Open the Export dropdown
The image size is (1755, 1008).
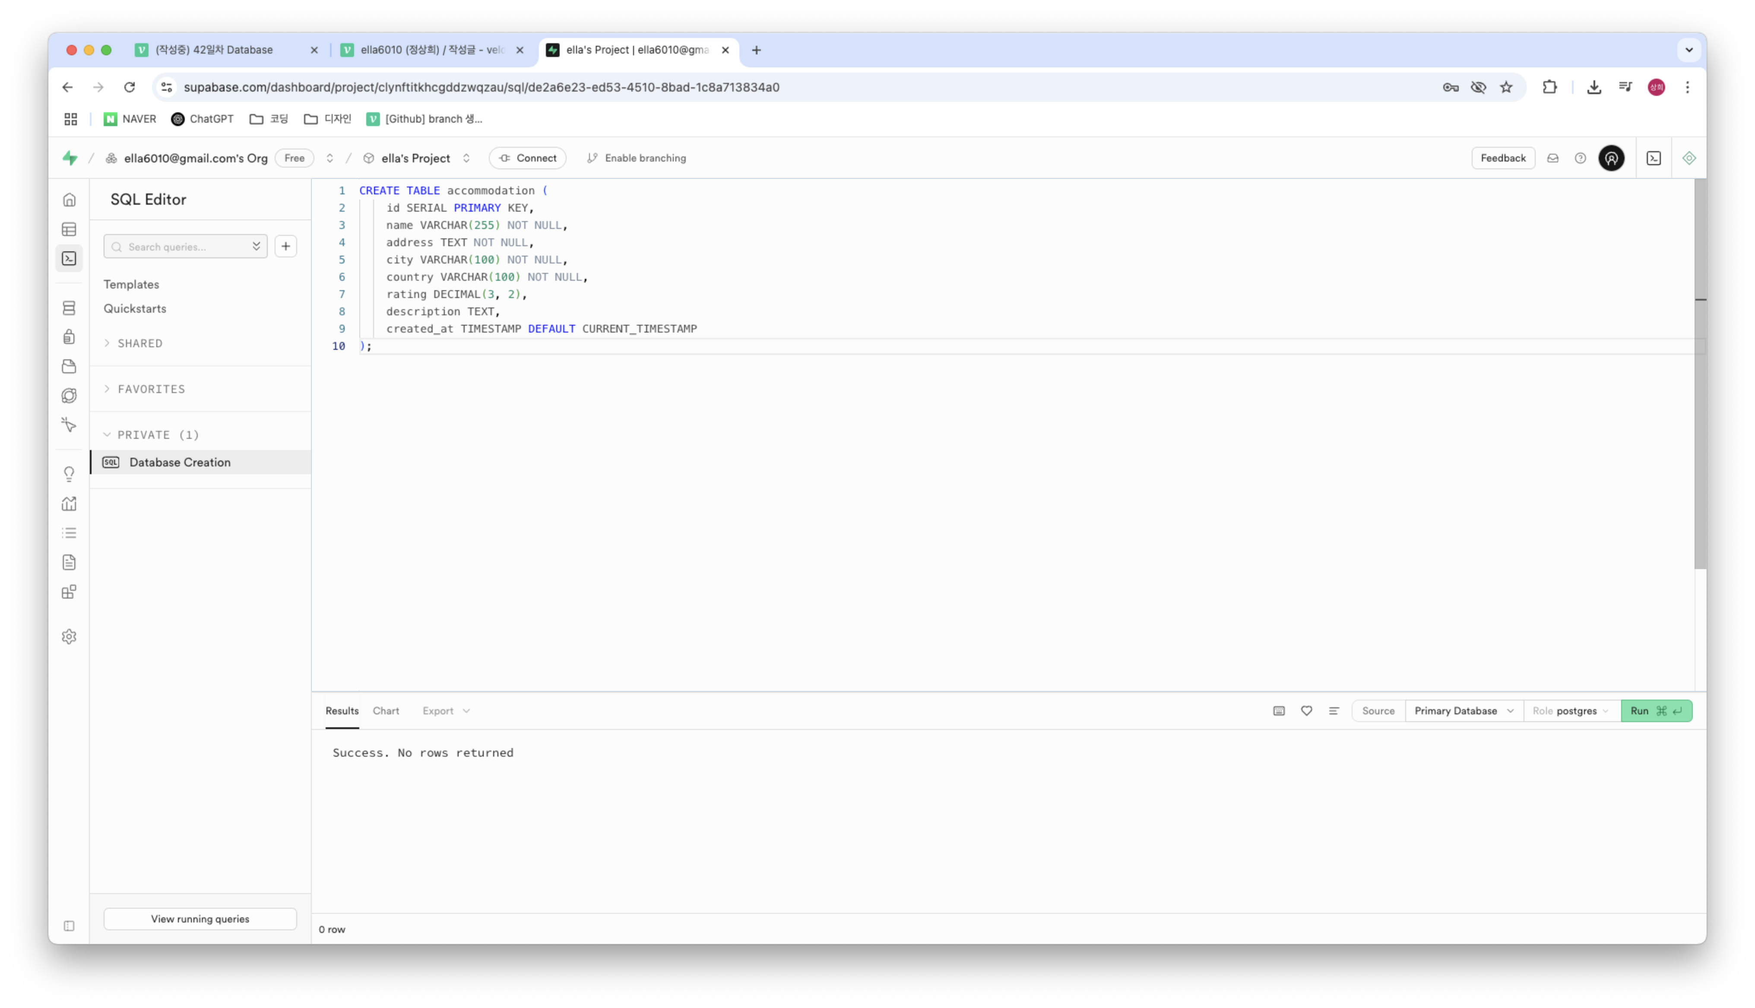[x=447, y=711]
